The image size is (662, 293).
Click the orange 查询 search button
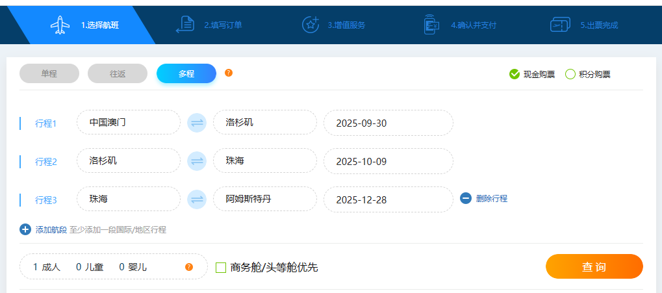[x=594, y=266]
